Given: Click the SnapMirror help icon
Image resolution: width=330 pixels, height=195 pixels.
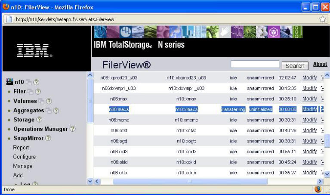Looking at the screenshot, I should (x=48, y=138).
